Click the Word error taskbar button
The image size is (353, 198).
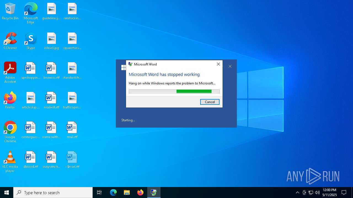(154, 193)
